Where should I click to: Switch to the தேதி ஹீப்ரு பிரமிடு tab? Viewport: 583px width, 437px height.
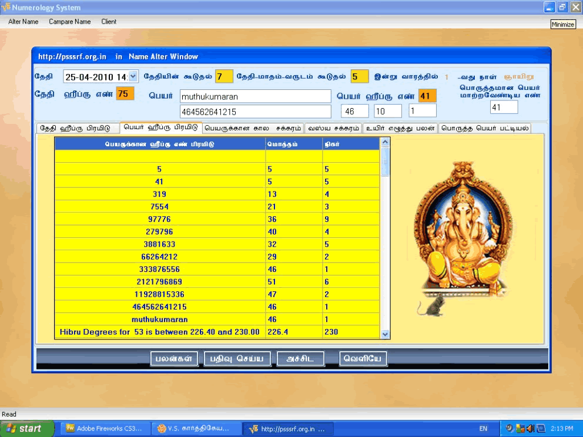[78, 128]
